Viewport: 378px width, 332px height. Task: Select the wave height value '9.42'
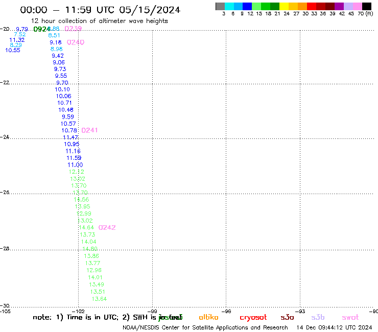58,56
